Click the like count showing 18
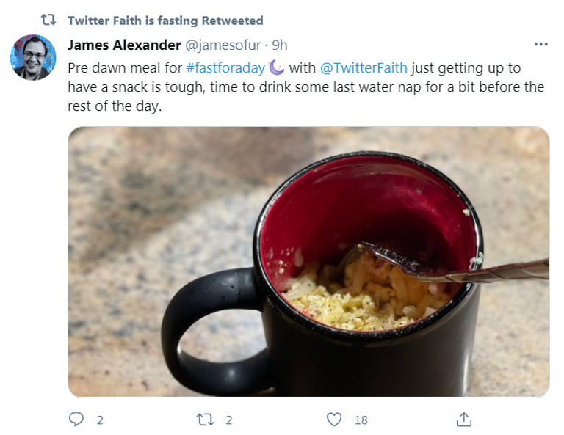Screen dimensions: 564x435 361,420
